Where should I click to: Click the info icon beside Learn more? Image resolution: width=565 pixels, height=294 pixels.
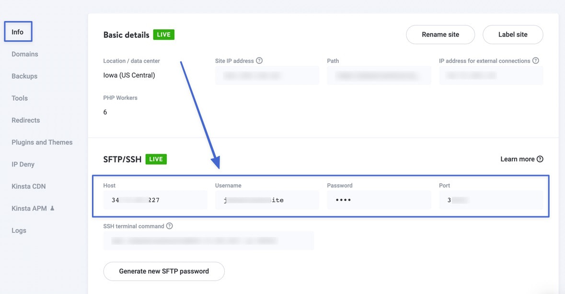coord(540,159)
